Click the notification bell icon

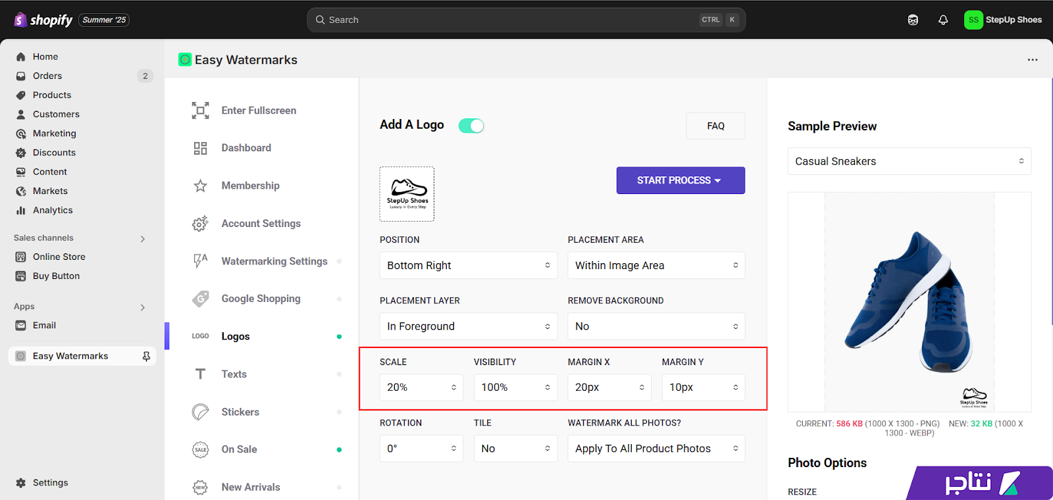(x=943, y=20)
